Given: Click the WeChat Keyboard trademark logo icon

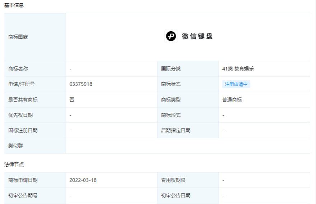Looking at the screenshot, I should (x=171, y=36).
